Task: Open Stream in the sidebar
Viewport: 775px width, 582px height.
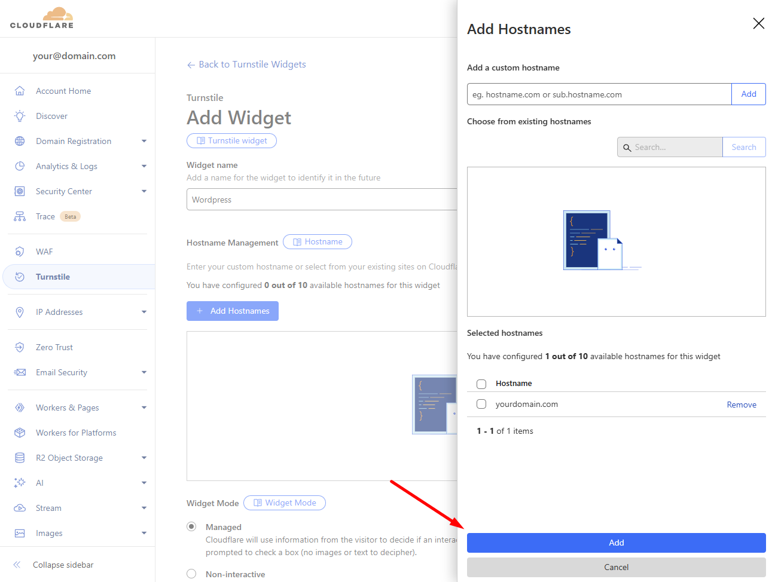Action: coord(48,508)
